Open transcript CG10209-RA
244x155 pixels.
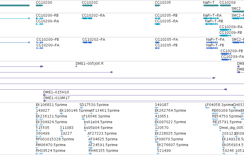(231, 27)
